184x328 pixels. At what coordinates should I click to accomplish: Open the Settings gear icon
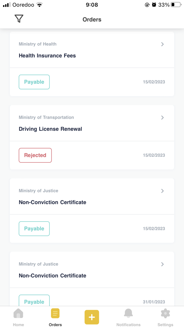pos(165,313)
